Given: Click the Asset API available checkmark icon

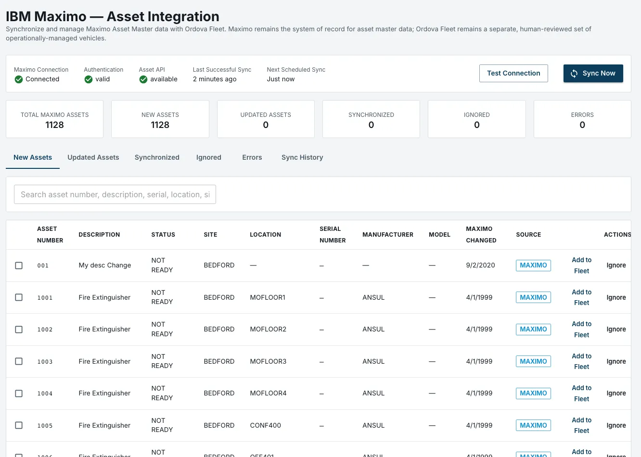Looking at the screenshot, I should pos(143,79).
